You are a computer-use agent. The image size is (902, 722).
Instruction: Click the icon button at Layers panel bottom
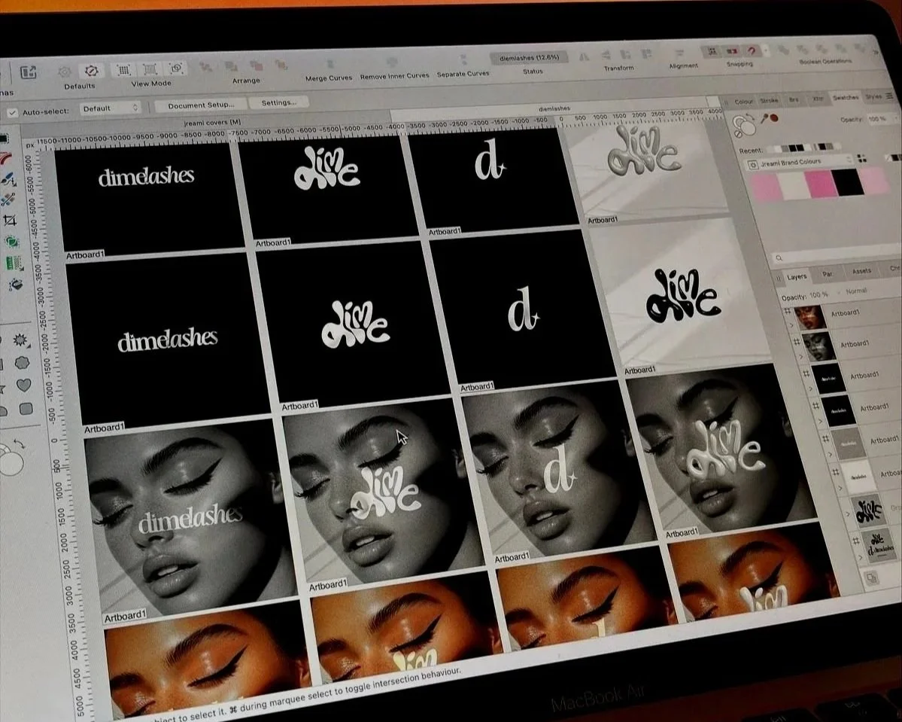point(872,578)
